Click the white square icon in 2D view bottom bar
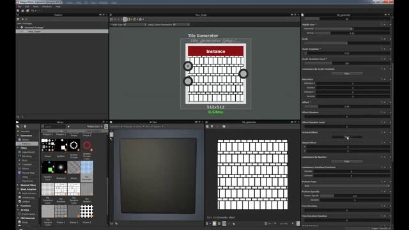Viewport: 409px width, 230px height. 214,224
